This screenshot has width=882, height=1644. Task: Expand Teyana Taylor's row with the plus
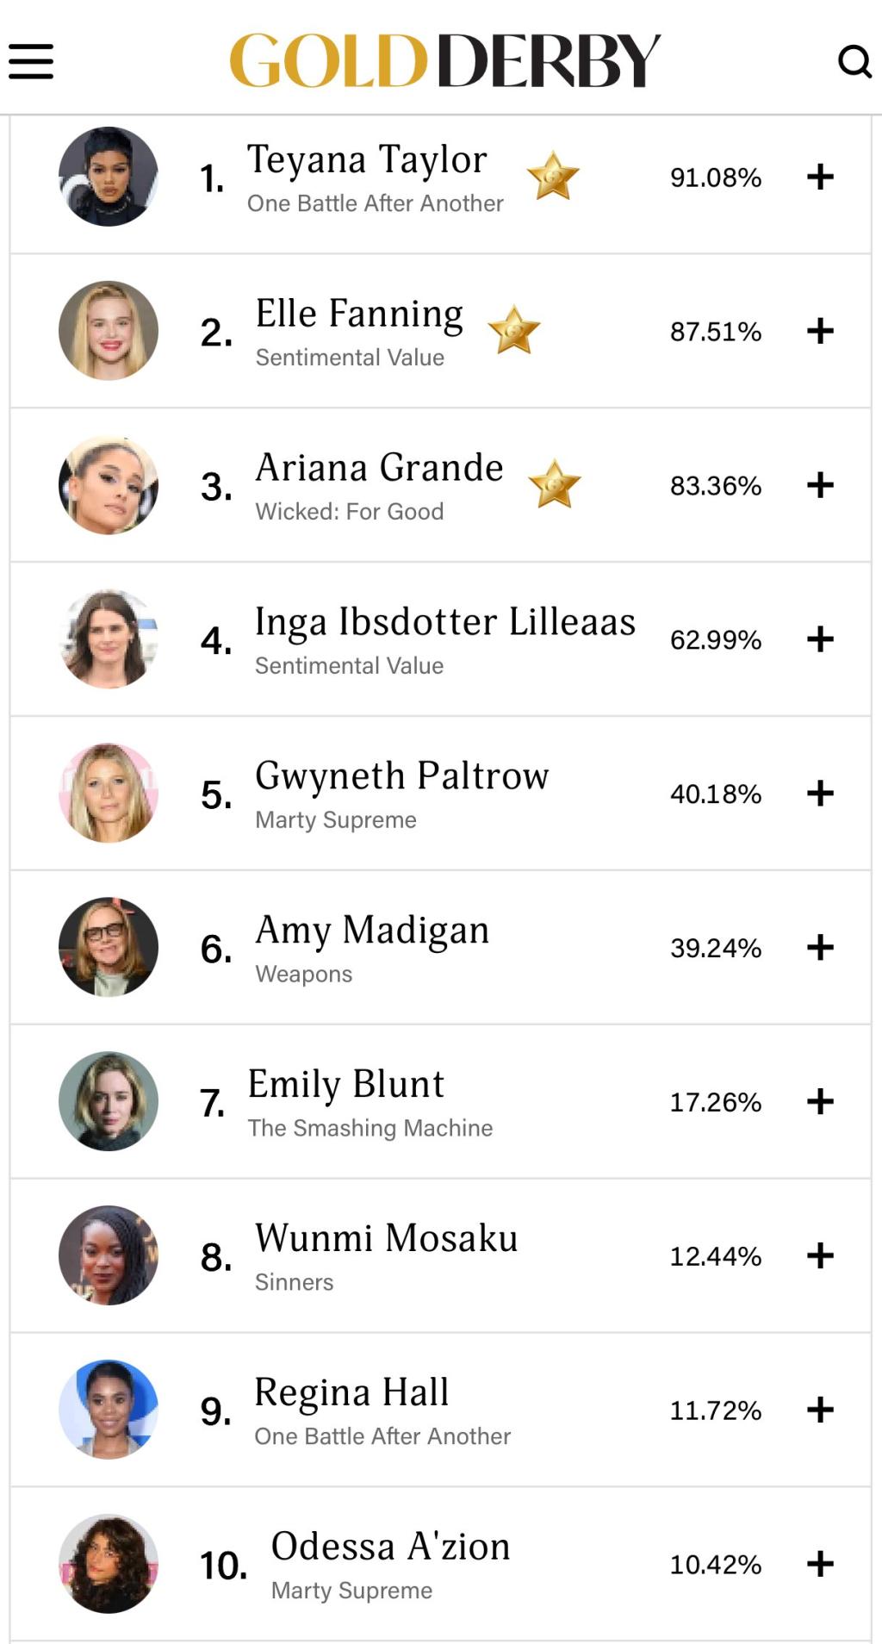click(820, 177)
